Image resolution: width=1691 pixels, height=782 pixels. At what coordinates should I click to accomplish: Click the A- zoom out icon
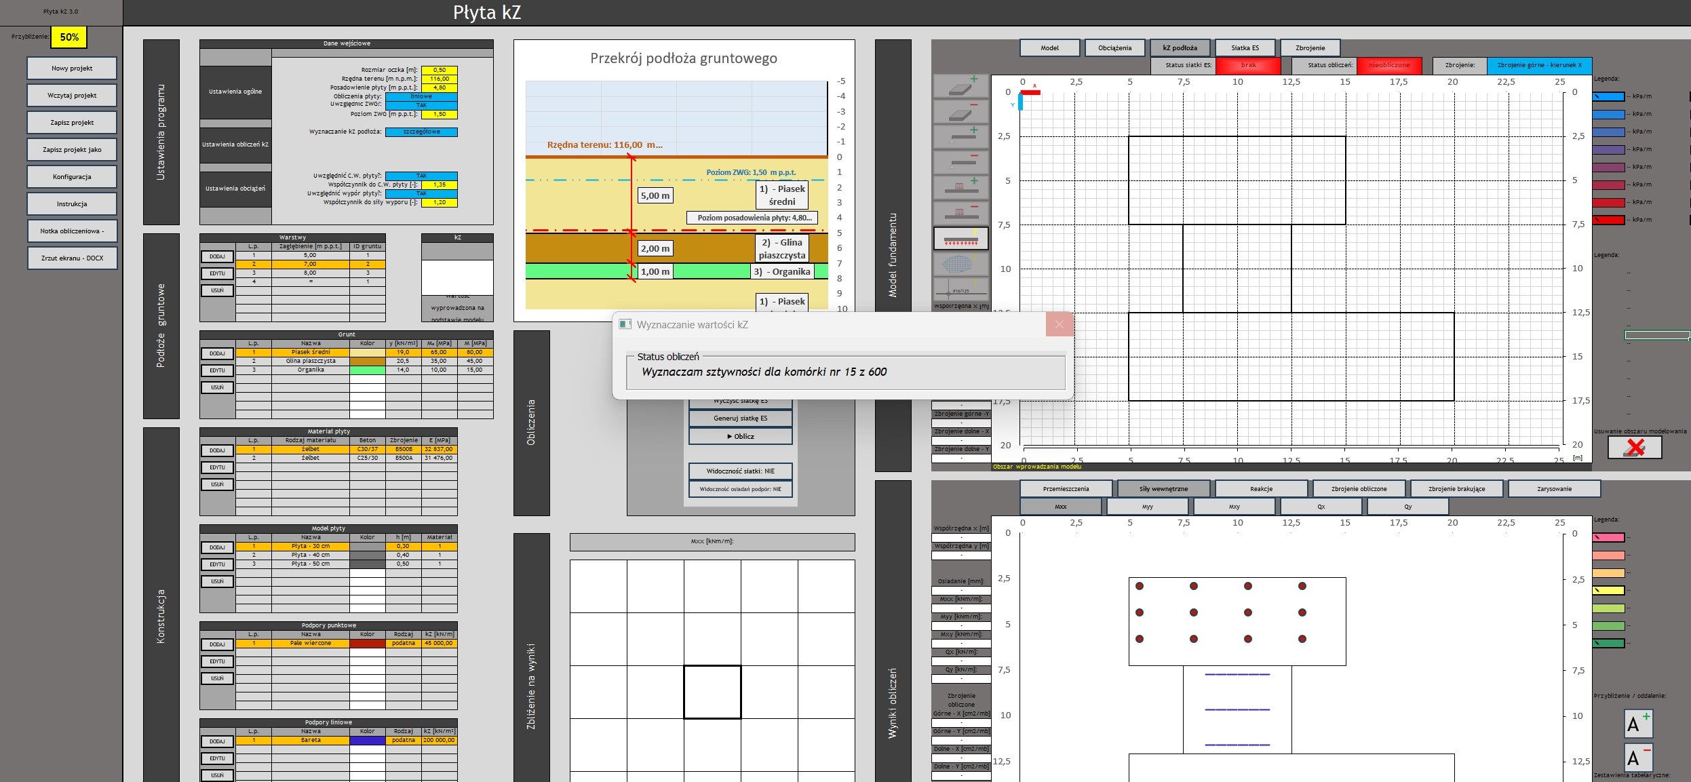[x=1638, y=757]
